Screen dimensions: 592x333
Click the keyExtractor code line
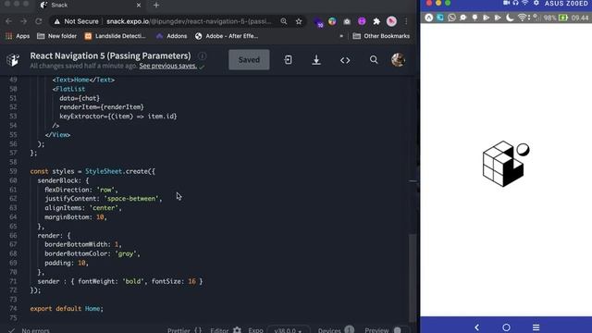click(118, 117)
